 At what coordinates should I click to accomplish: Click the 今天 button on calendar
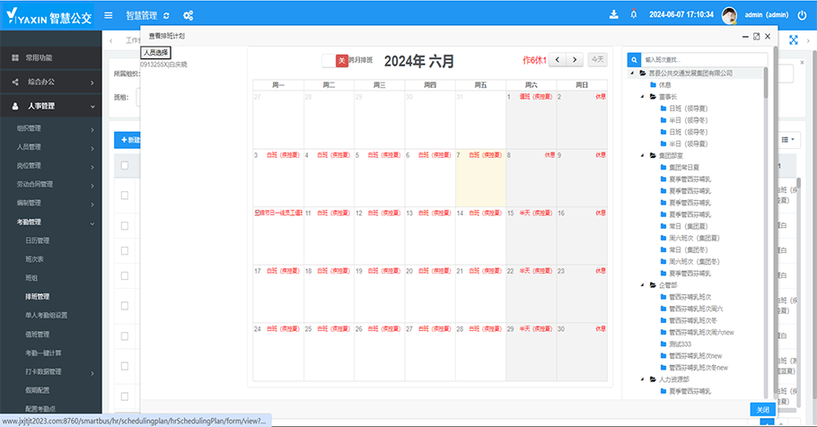(x=598, y=59)
